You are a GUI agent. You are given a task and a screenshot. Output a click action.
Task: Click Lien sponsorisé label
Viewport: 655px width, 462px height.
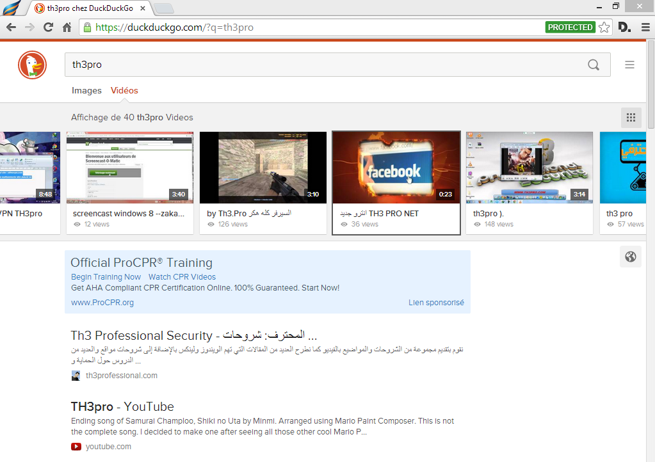point(436,303)
